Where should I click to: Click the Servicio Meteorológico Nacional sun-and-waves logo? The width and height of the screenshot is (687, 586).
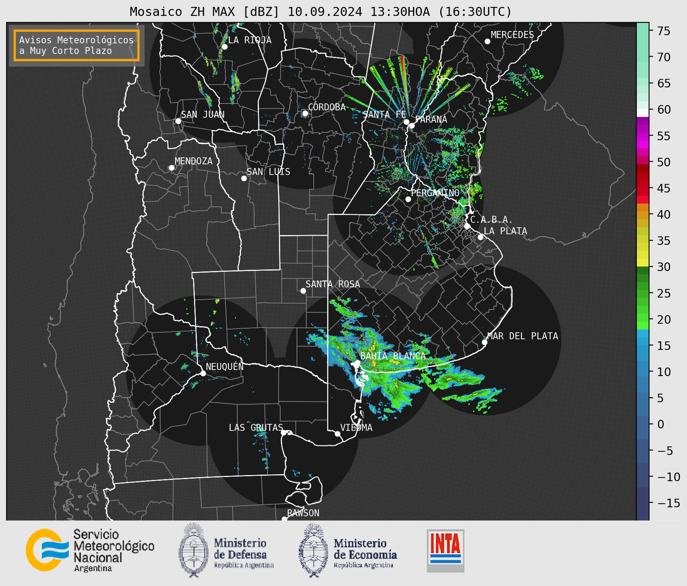point(47,550)
